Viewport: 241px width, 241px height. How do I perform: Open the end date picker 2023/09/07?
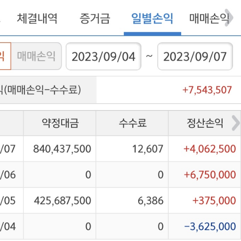pos(195,56)
